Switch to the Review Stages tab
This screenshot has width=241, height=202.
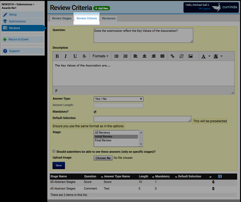62,18
